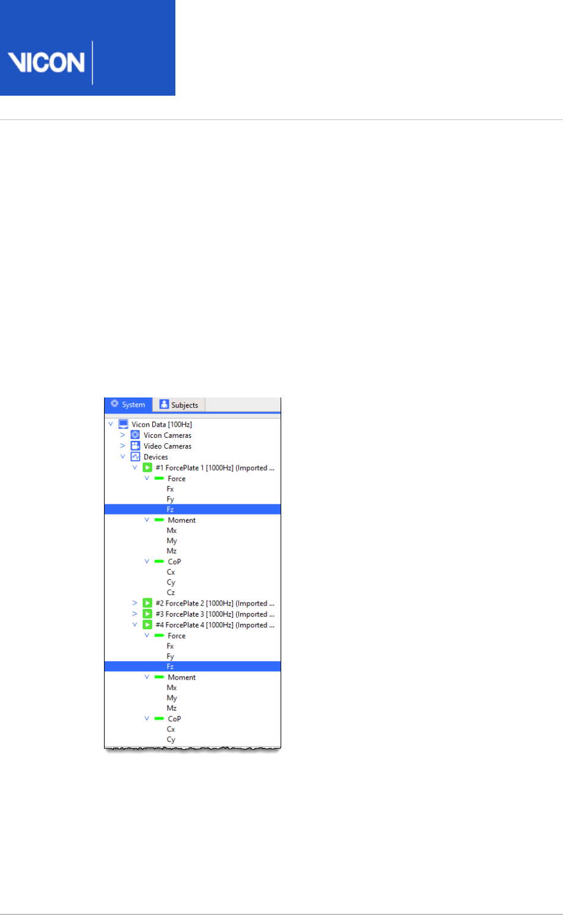Screen dimensions: 563x915
Task: Select Cz channel under ForcePlate 1
Action: [x=171, y=592]
